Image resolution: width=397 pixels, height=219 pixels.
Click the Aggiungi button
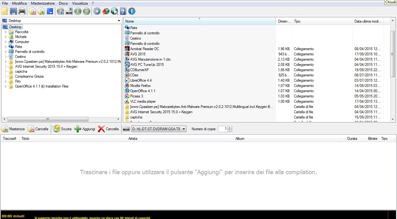85,129
